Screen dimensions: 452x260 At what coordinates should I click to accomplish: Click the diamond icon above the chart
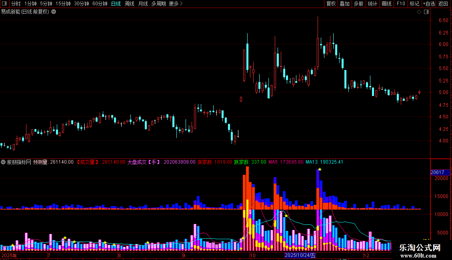click(x=419, y=12)
